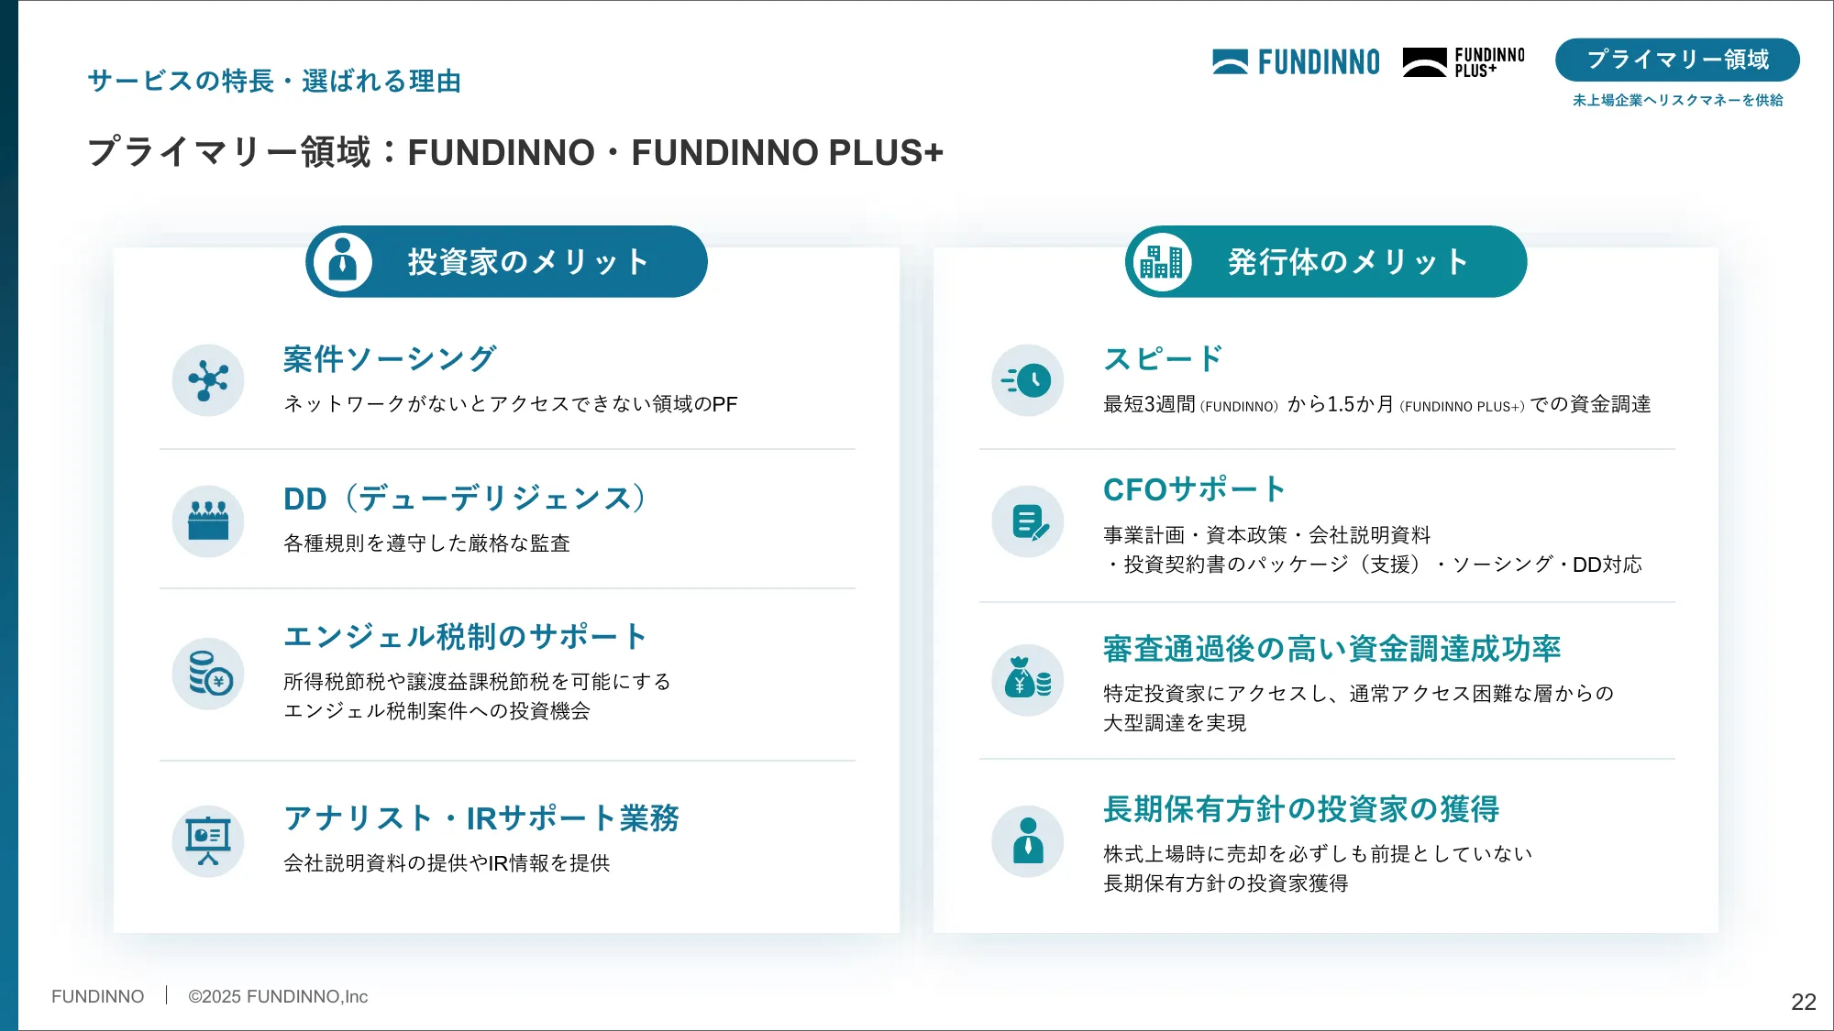Screen dimensions: 1834x1031
Task: Click the network nodes icon beside 案件ソーシング
Action: coord(208,380)
